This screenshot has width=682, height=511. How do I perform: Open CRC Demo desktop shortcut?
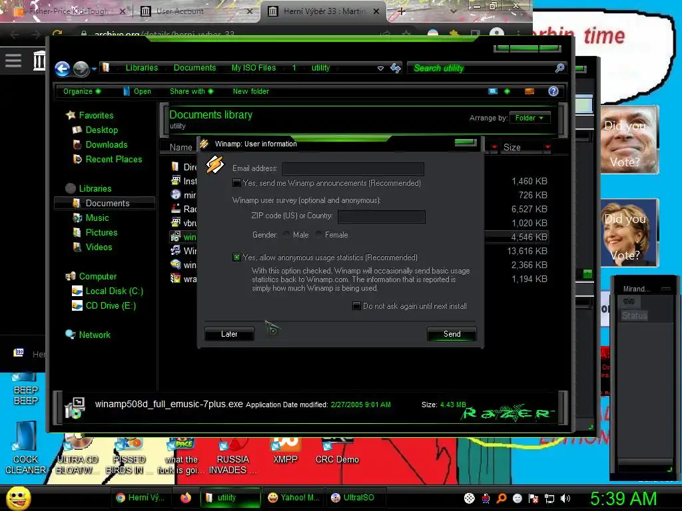coord(337,451)
